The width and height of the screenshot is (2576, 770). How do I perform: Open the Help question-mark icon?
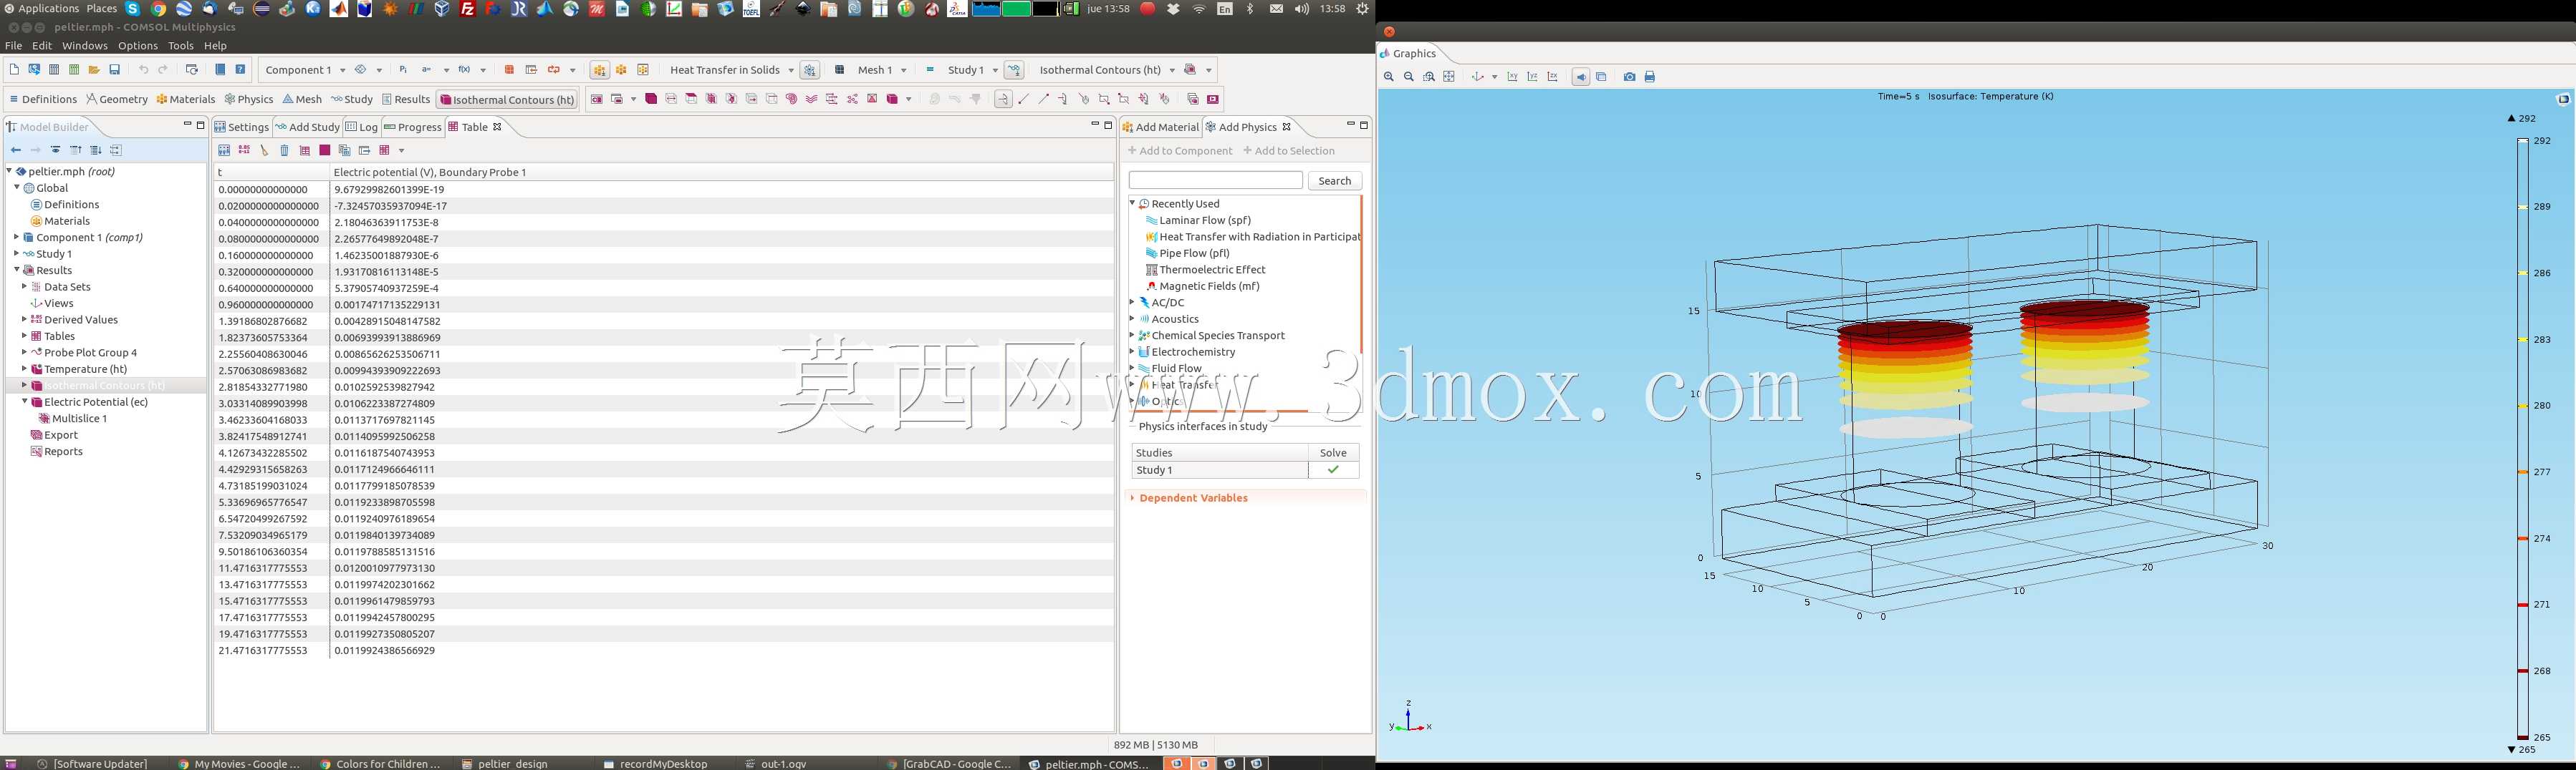coord(240,70)
